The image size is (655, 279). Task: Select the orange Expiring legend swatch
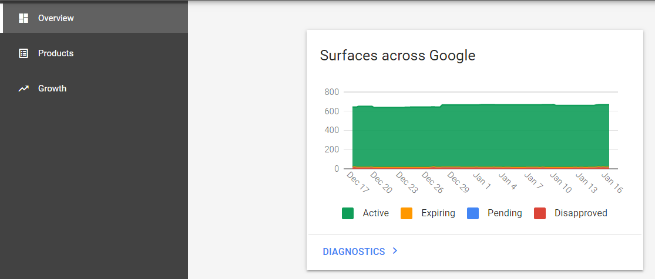[407, 213]
